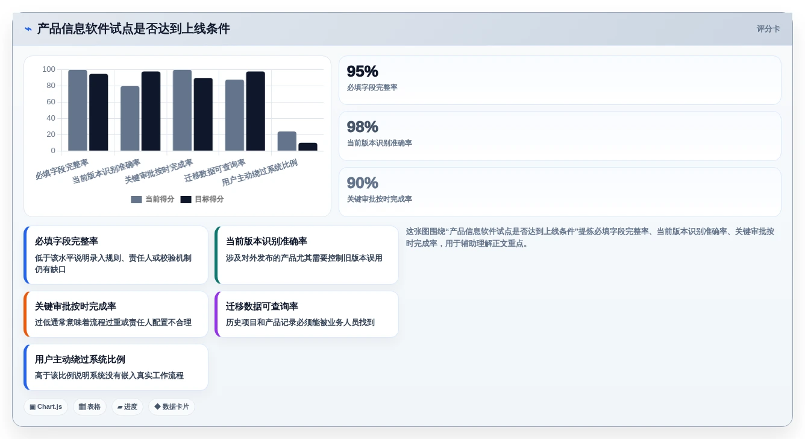The width and height of the screenshot is (805, 439).
Task: Click the square icon on Chart.js chip
Action: click(33, 407)
